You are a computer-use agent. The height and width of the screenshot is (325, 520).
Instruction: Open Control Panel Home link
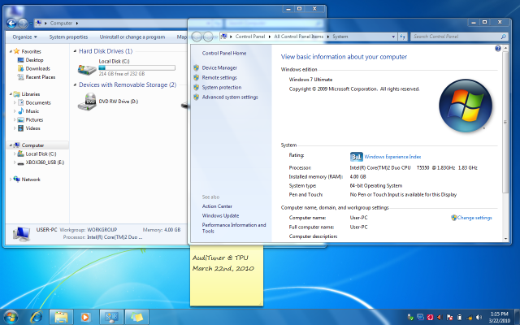tap(224, 53)
